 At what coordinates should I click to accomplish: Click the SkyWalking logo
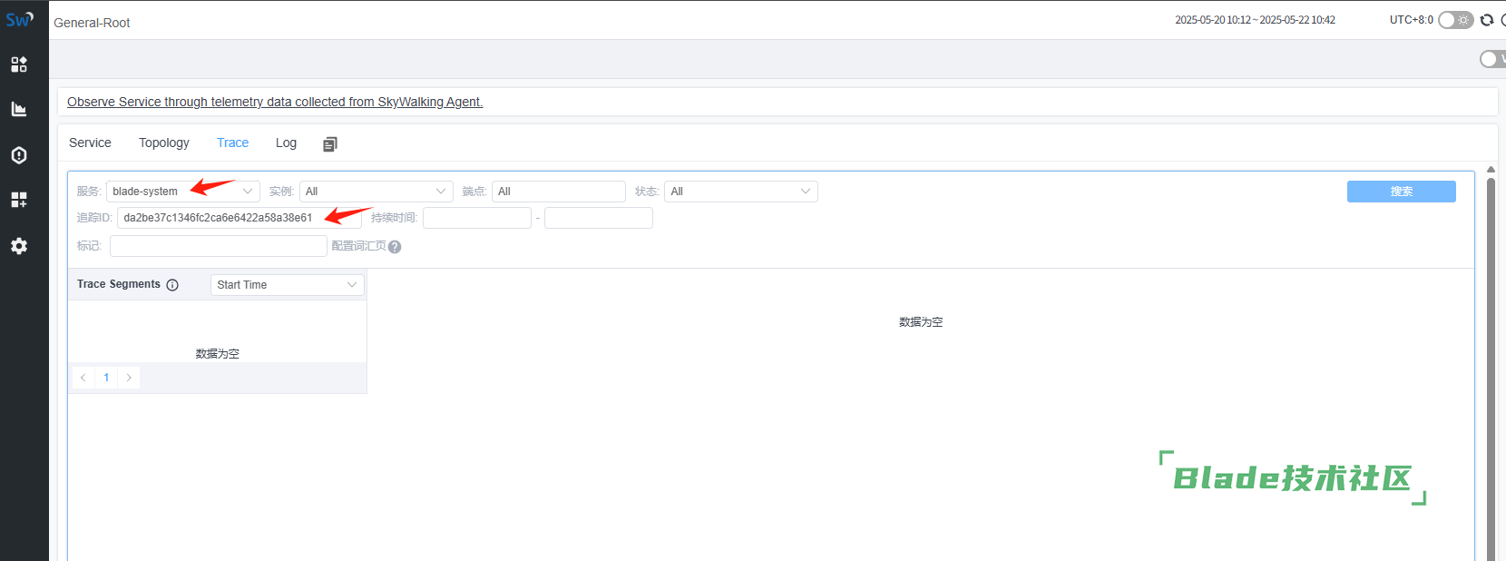[20, 19]
